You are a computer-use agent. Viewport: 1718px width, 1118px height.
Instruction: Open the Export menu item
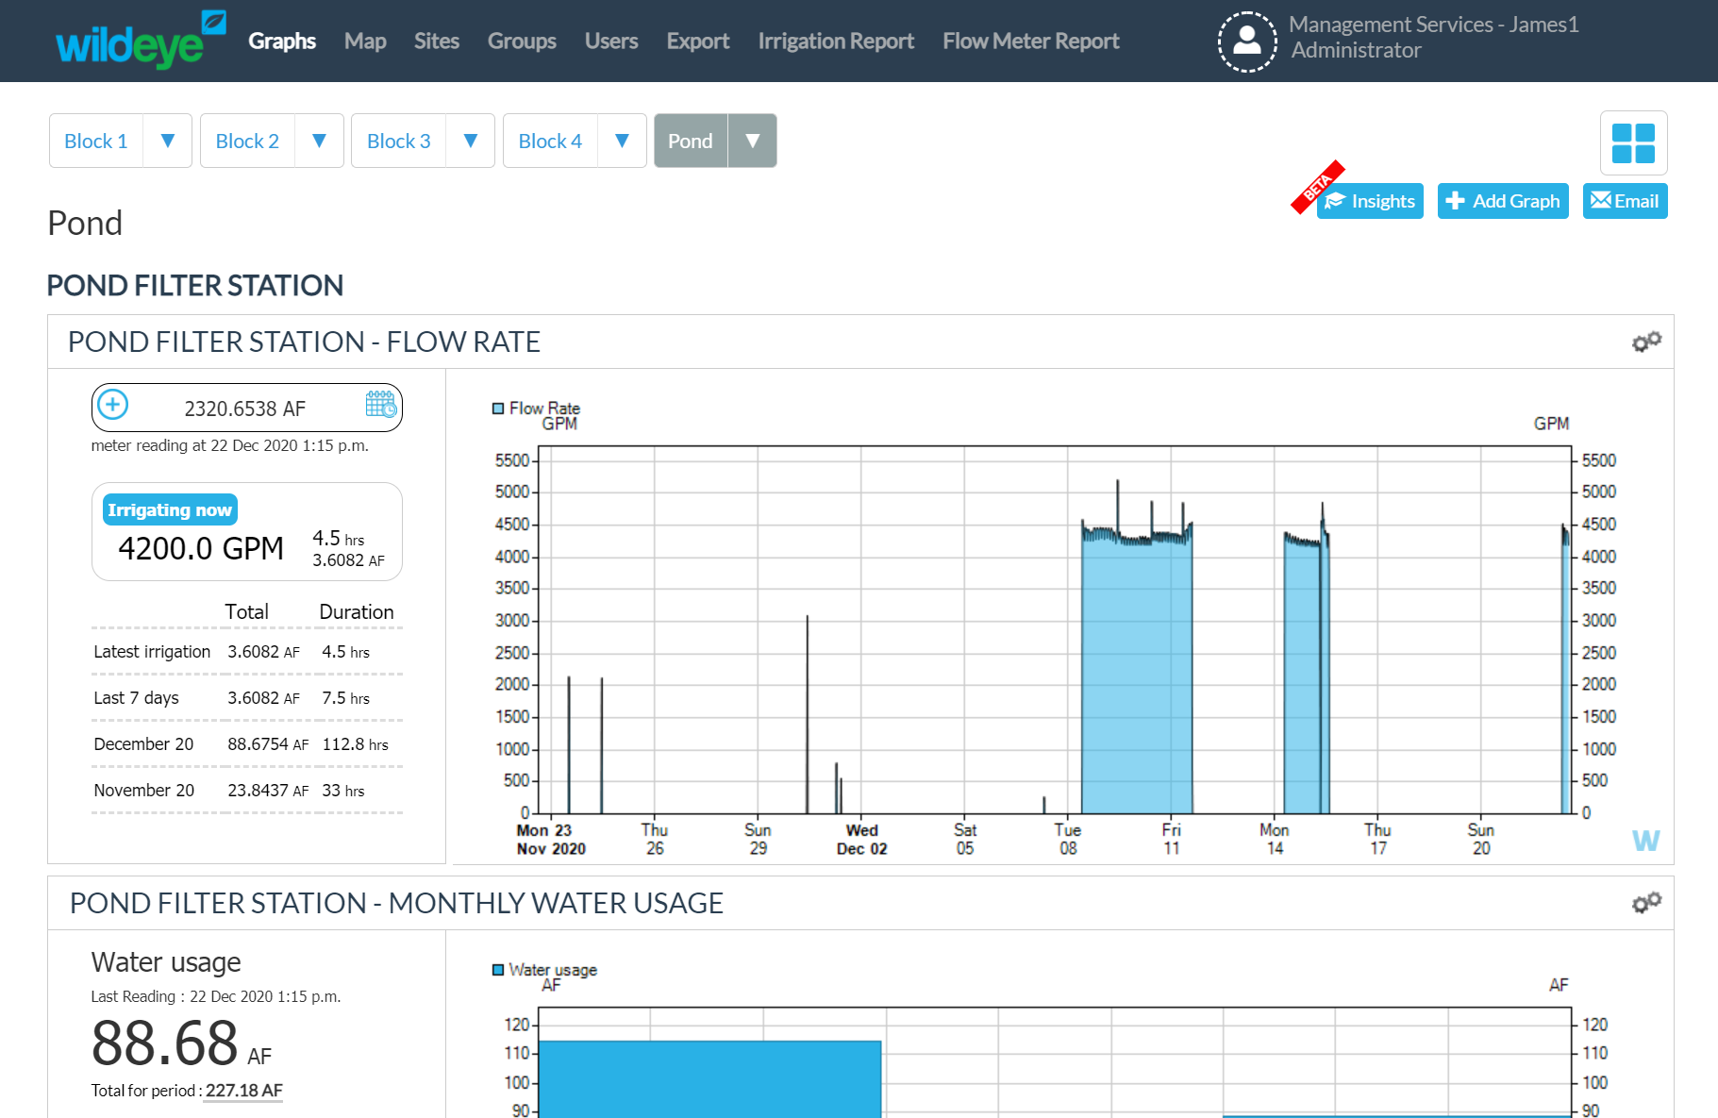698,41
